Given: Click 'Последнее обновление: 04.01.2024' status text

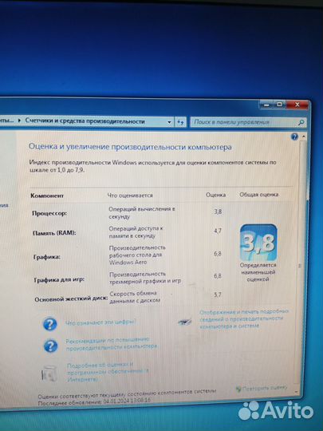Looking at the screenshot, I should click(x=94, y=401).
